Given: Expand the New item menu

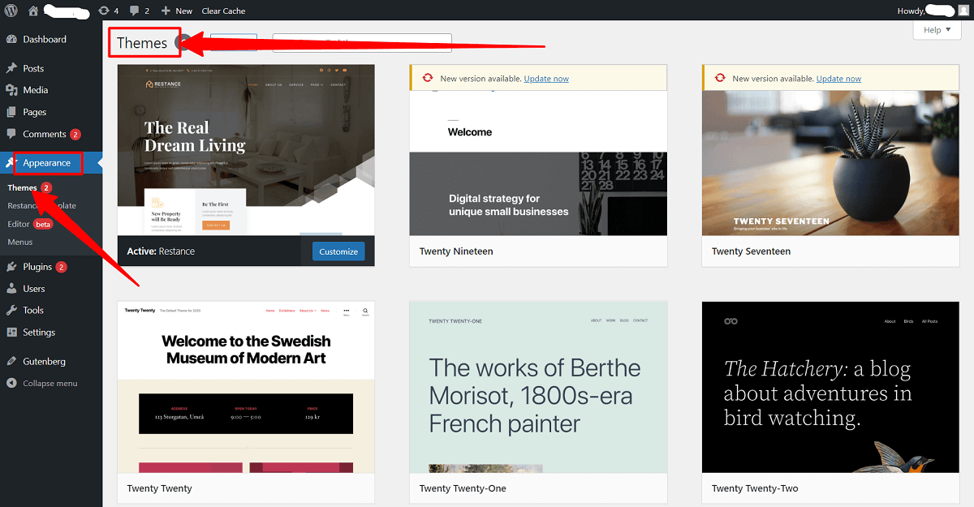Looking at the screenshot, I should (x=176, y=11).
